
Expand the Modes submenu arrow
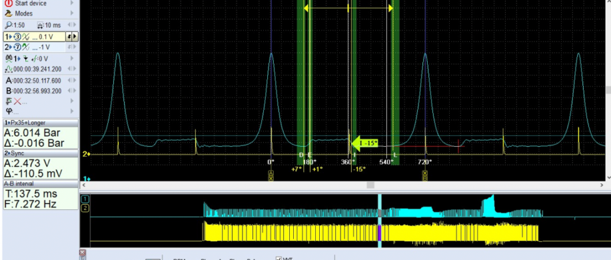click(71, 14)
